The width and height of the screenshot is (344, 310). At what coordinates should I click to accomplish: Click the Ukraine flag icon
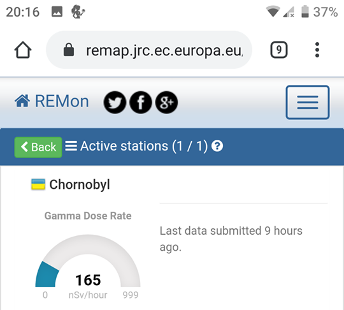point(38,184)
